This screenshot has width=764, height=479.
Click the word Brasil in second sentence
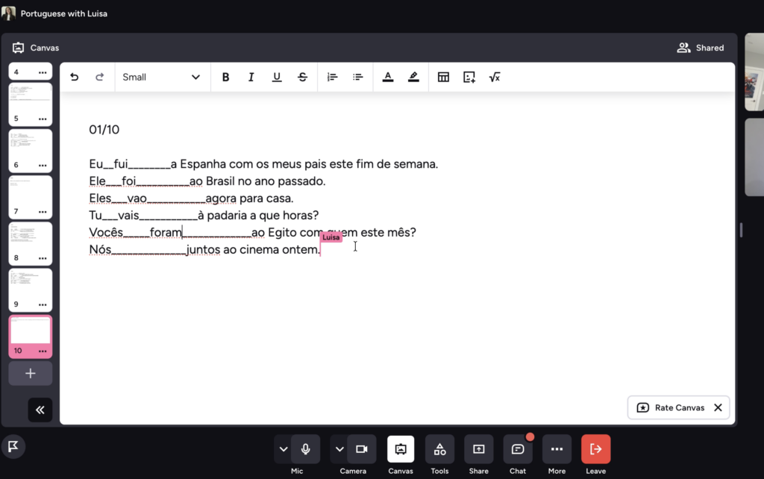point(220,181)
